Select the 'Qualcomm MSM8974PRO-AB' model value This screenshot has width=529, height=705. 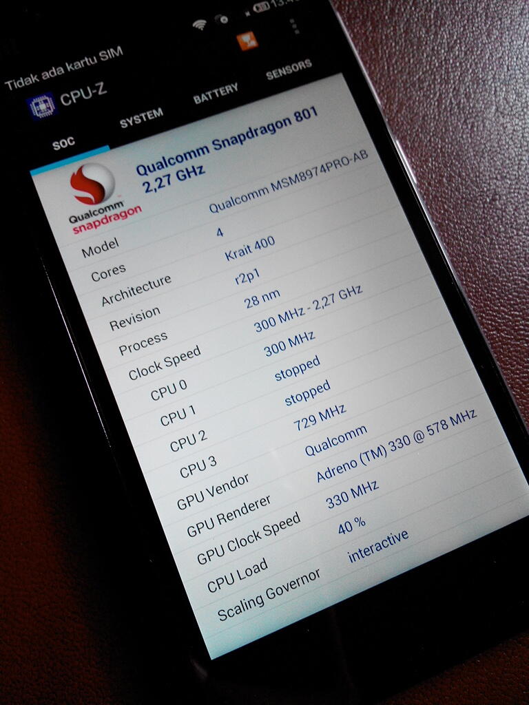point(289,182)
